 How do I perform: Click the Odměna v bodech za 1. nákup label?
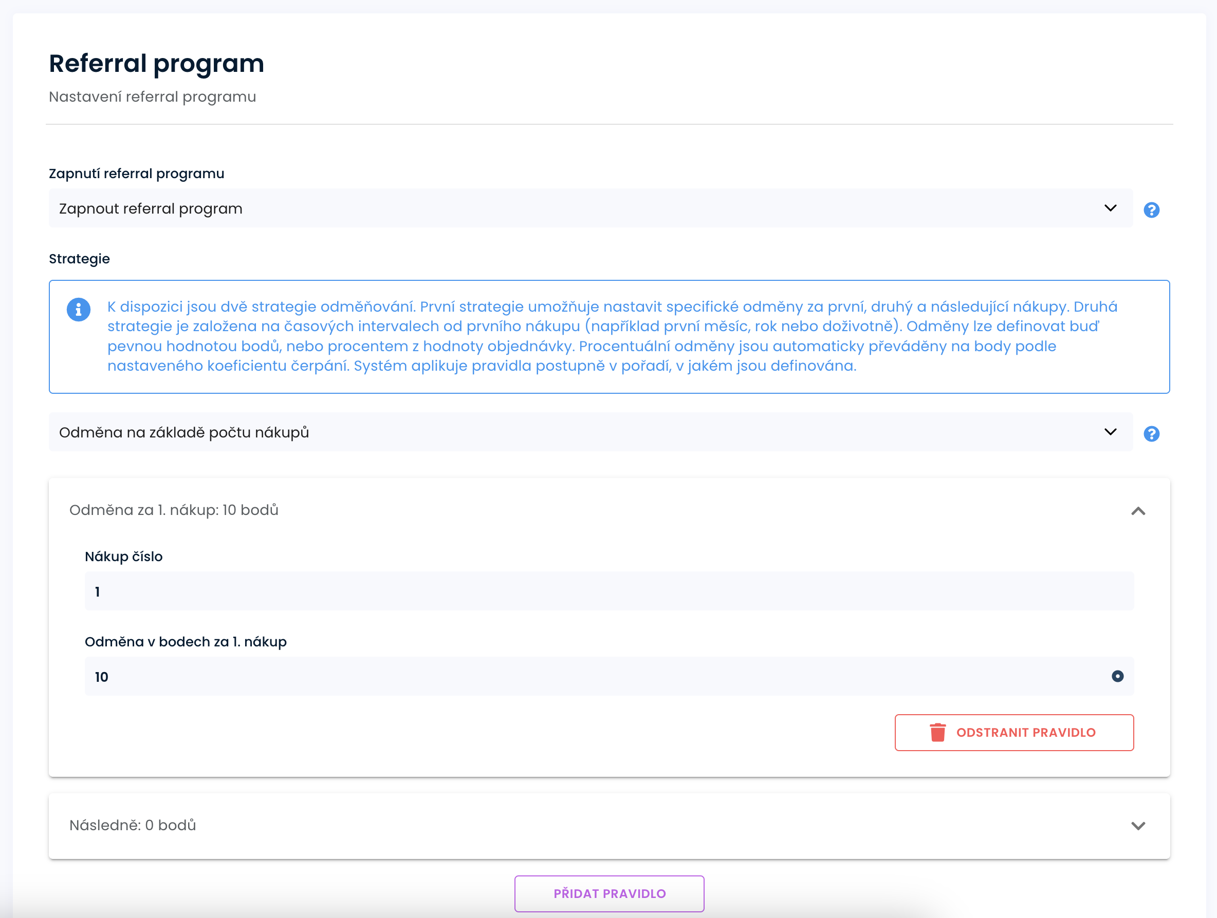(186, 641)
